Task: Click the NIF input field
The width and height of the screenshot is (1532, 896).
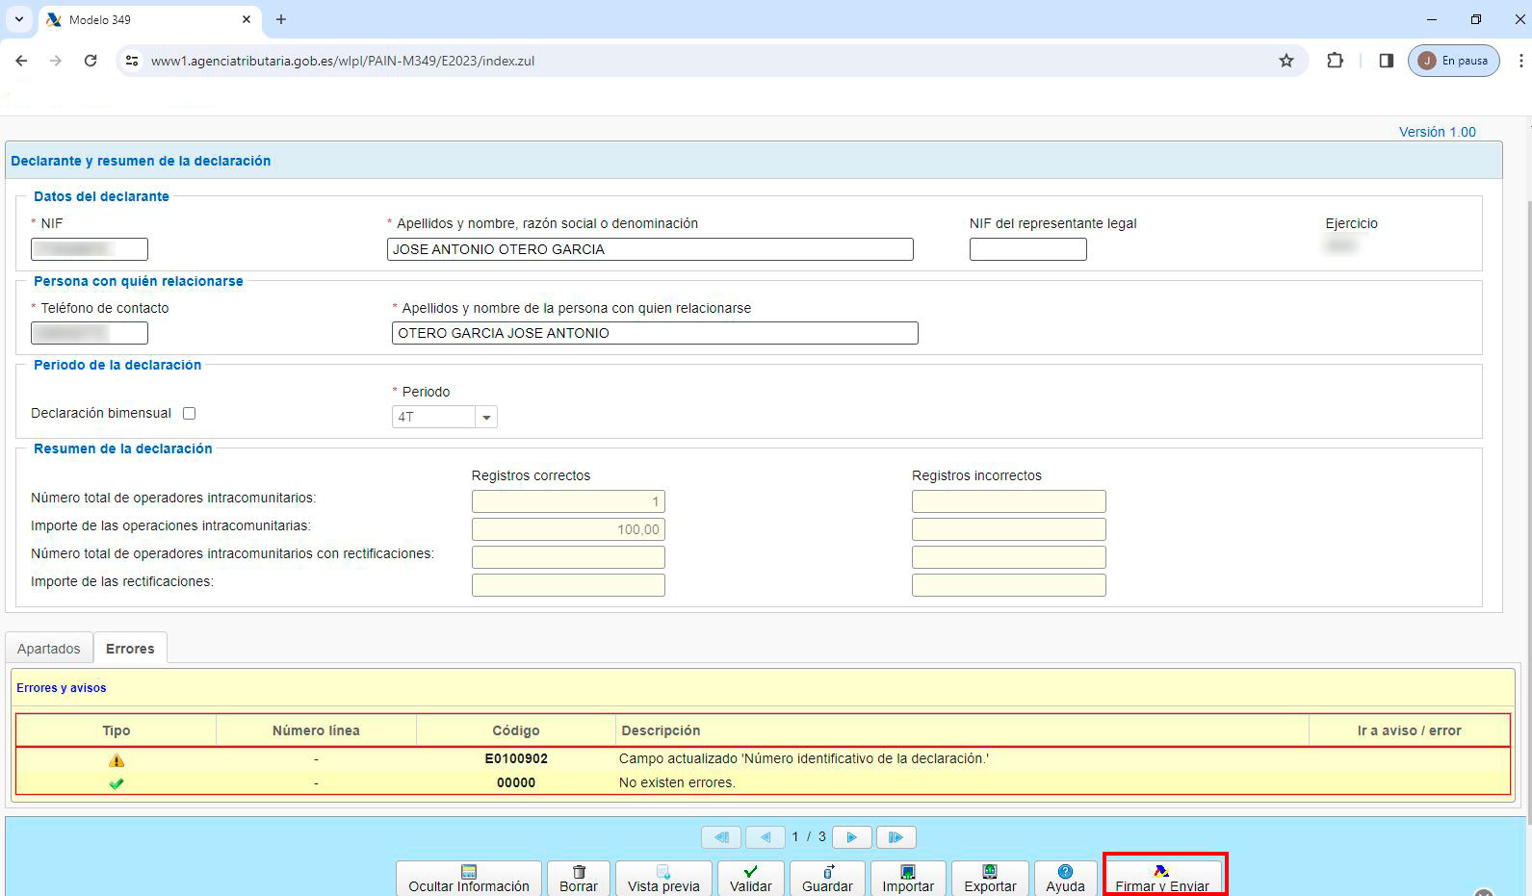Action: tap(90, 249)
